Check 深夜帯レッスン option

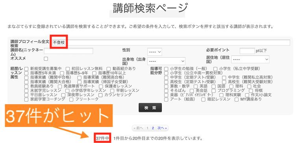pyautogui.click(x=64, y=95)
